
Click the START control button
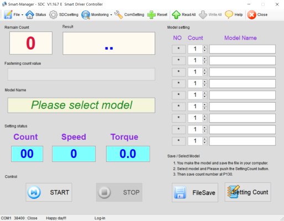[49, 192]
